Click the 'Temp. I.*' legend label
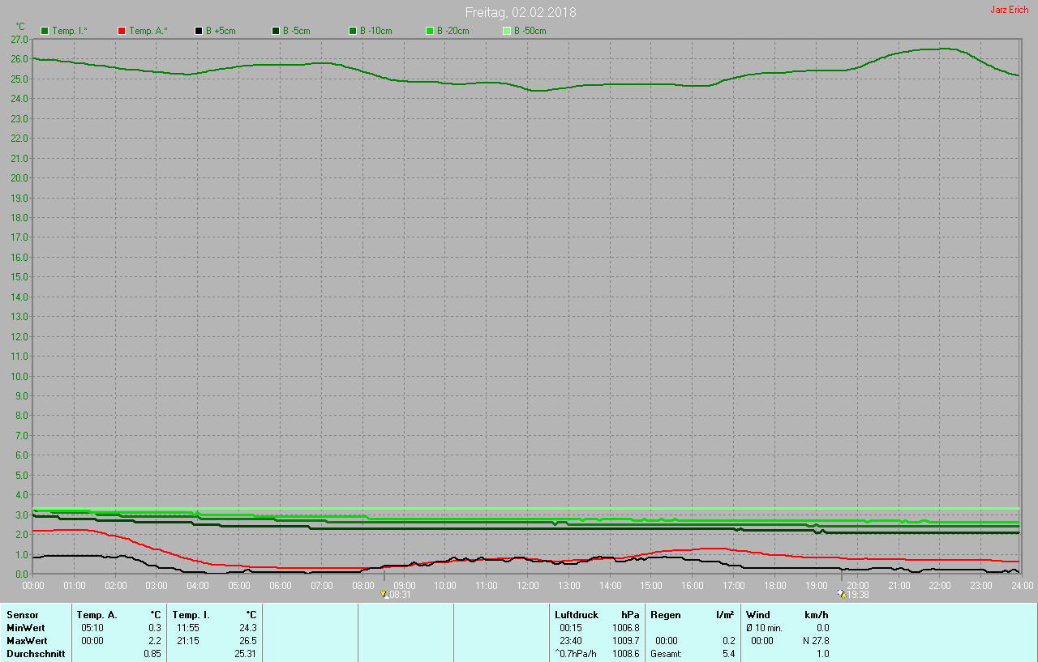 [x=70, y=31]
